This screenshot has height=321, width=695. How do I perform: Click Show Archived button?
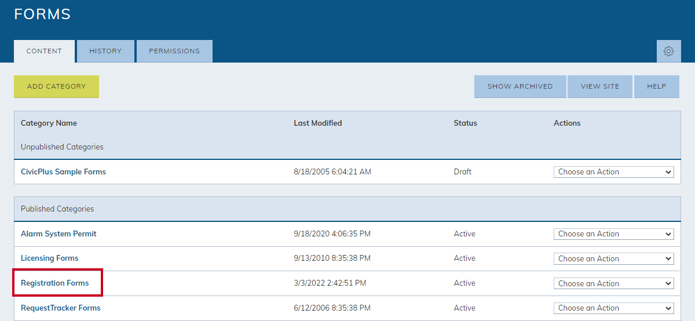click(520, 86)
